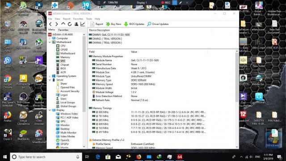Image resolution: width=286 pixels, height=161 pixels.
Task: Open the Report menu
Action: (x=67, y=19)
